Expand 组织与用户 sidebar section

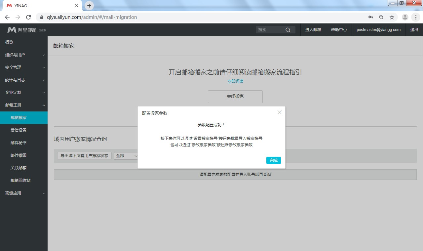[24, 55]
